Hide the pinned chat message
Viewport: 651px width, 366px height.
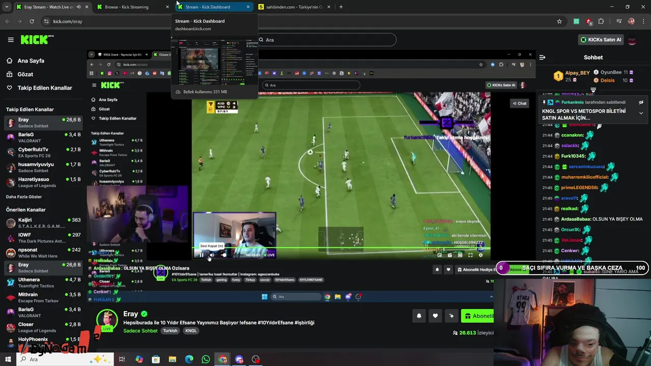[x=641, y=102]
